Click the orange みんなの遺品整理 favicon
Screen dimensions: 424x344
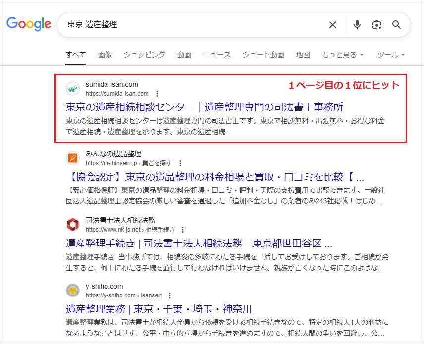pyautogui.click(x=72, y=158)
